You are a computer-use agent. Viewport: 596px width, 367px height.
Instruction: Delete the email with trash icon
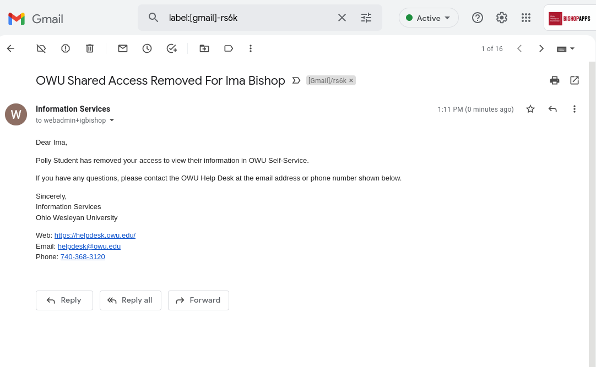[x=90, y=48]
